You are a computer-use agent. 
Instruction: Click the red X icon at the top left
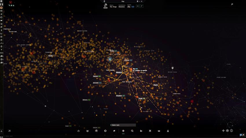click(x=10, y=2)
